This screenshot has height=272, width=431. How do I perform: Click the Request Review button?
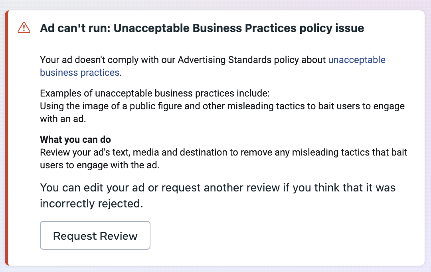point(95,235)
